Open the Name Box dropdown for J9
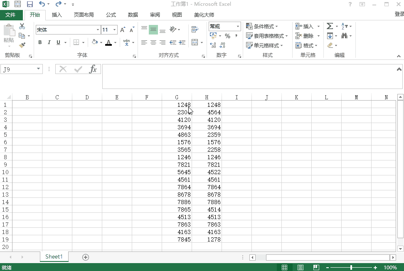 click(x=38, y=69)
